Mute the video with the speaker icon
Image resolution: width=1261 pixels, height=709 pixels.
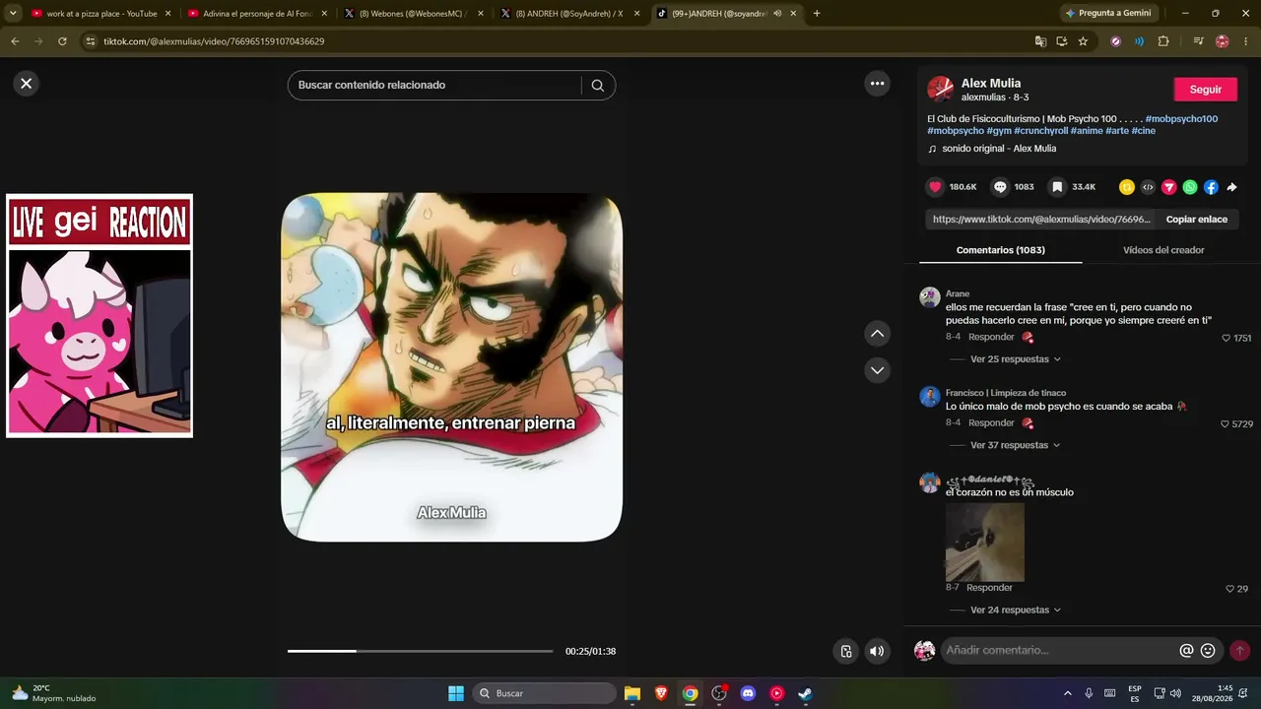pyautogui.click(x=877, y=651)
